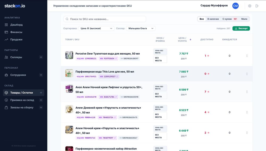Click the Приемка на склад download icon
The height and width of the screenshot is (151, 266).
click(x=6, y=100)
